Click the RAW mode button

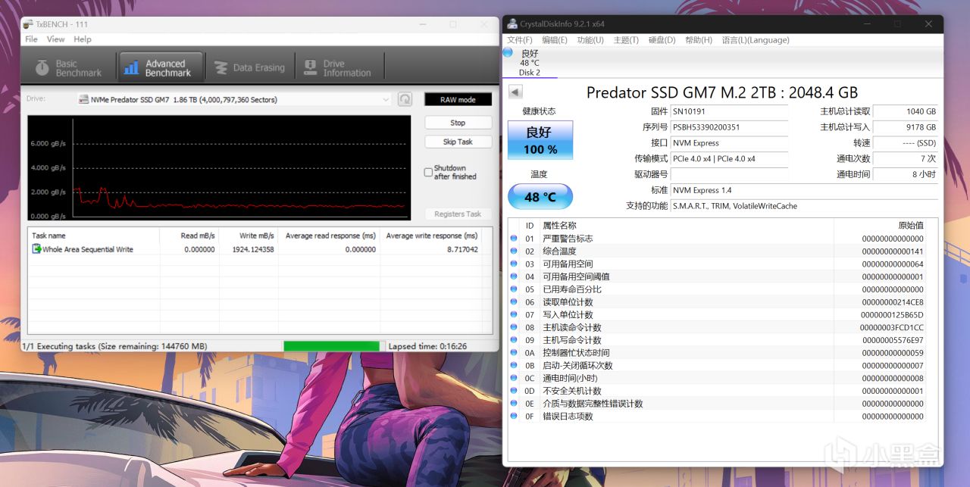[458, 99]
